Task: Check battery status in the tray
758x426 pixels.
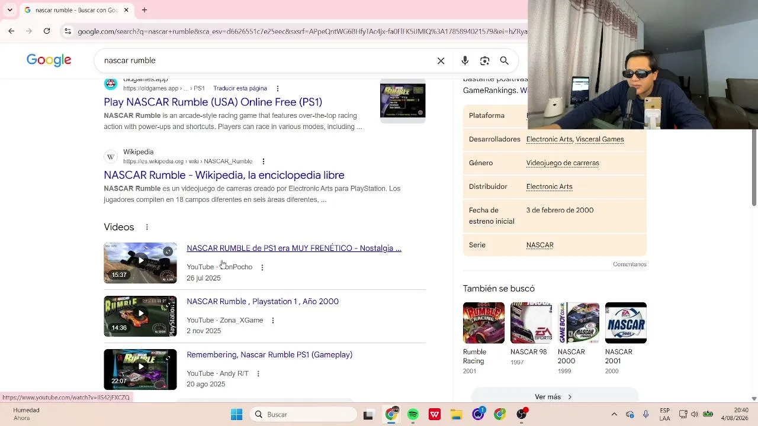Action: click(x=708, y=414)
